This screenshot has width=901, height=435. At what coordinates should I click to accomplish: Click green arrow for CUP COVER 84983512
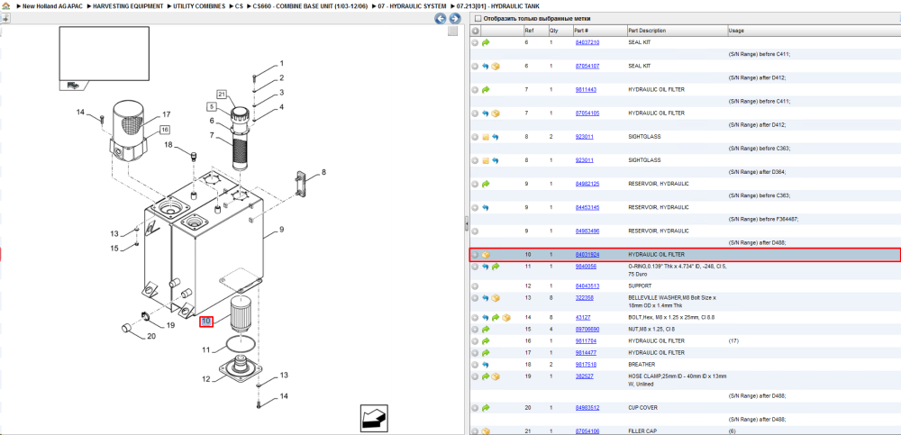click(486, 408)
